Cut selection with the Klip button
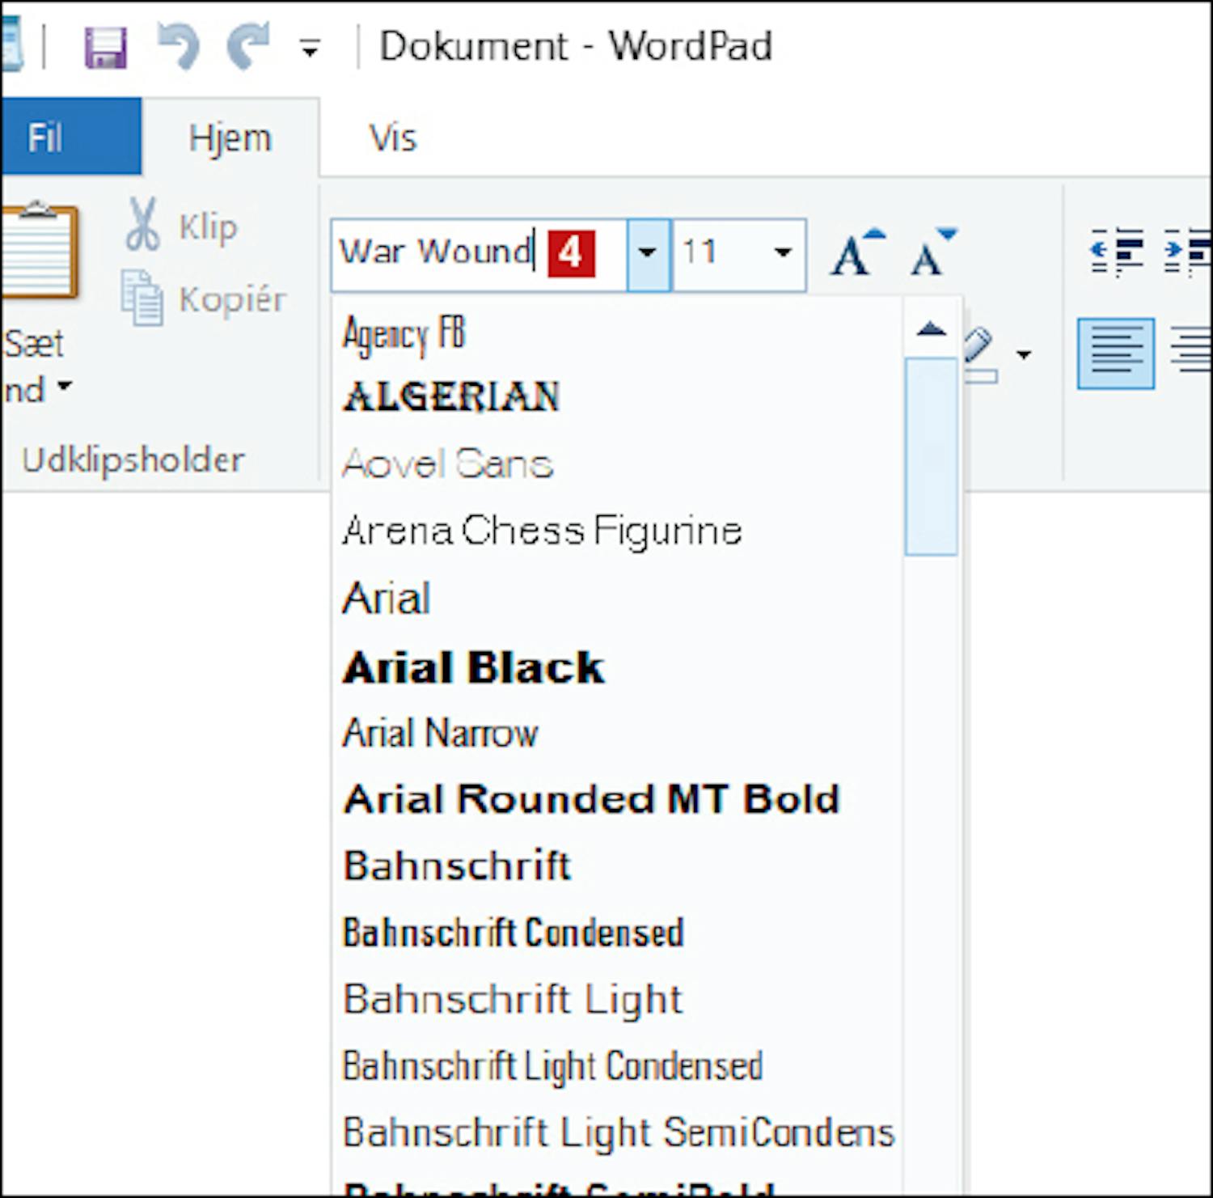The height and width of the screenshot is (1198, 1213). point(182,226)
